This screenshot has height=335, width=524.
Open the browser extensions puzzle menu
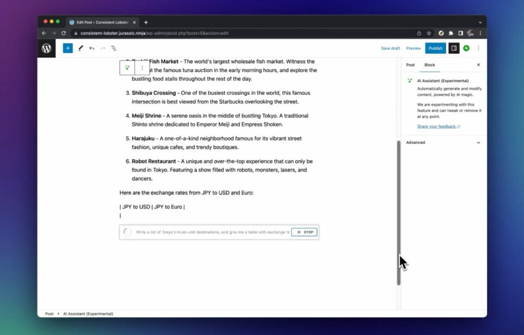tap(451, 33)
